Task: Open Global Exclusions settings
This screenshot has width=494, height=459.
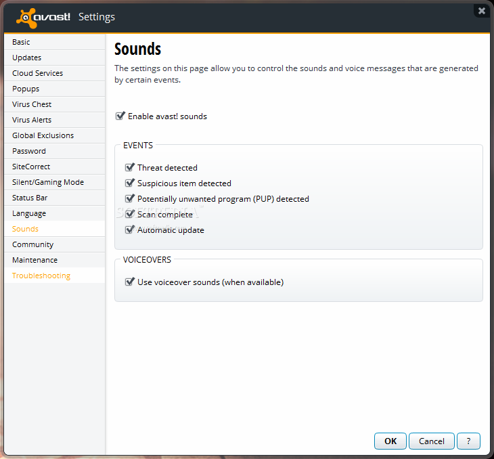Action: click(x=55, y=135)
